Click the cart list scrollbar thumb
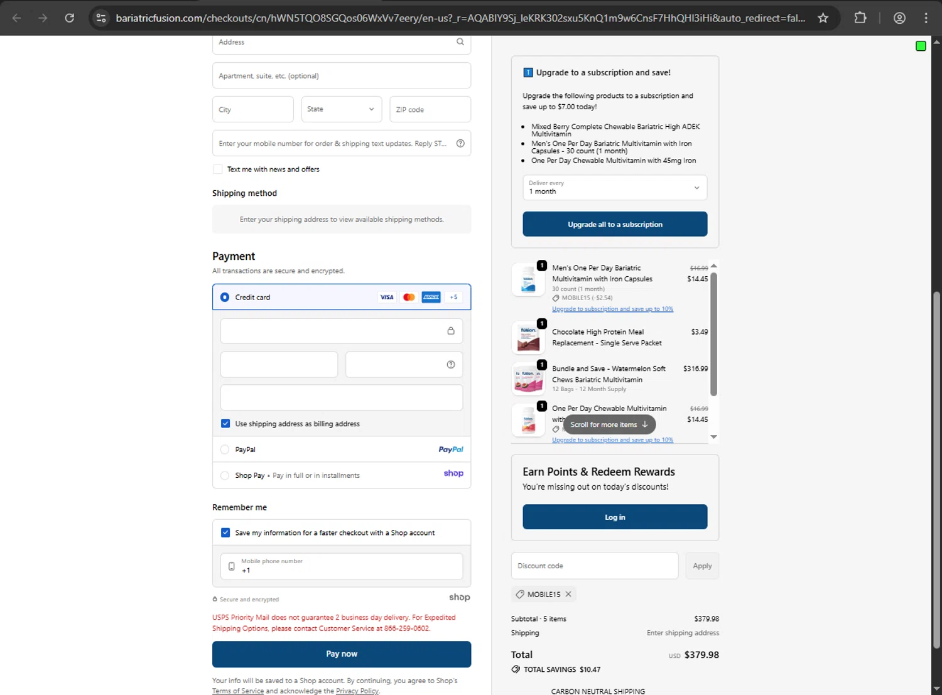942x695 pixels. 714,335
